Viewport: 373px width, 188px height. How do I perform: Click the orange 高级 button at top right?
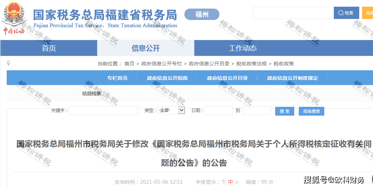point(368,13)
